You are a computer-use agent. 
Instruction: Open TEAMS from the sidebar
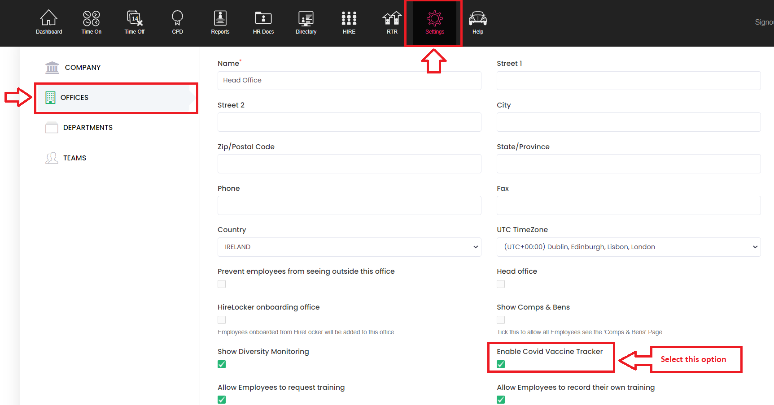click(74, 158)
